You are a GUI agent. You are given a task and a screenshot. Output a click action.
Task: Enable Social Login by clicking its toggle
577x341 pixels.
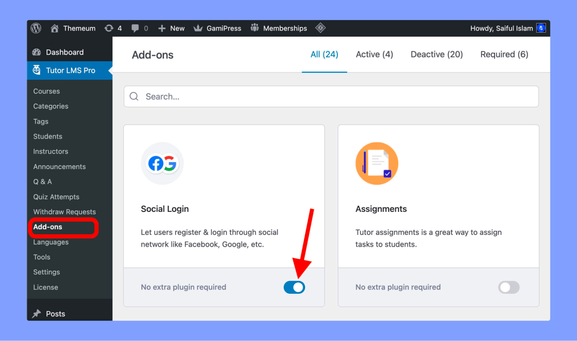pyautogui.click(x=295, y=287)
